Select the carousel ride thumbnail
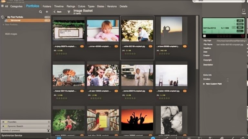Image resolution: width=248 pixels, height=139 pixels. click(69, 75)
